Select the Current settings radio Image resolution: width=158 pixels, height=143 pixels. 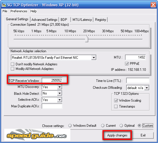point(103,126)
